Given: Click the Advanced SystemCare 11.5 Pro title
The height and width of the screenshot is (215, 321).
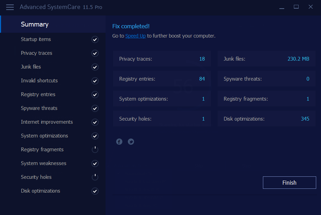Looking at the screenshot, I should pyautogui.click(x=61, y=7).
